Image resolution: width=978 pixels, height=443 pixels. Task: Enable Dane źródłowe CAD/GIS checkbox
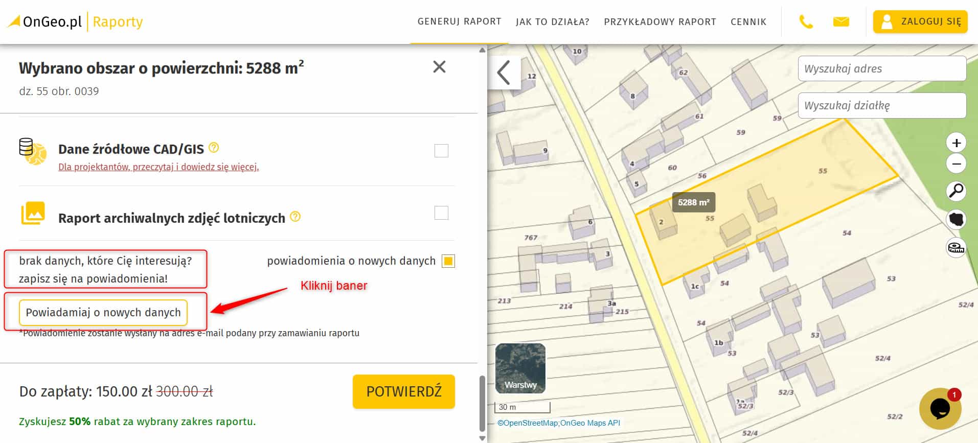coord(441,151)
